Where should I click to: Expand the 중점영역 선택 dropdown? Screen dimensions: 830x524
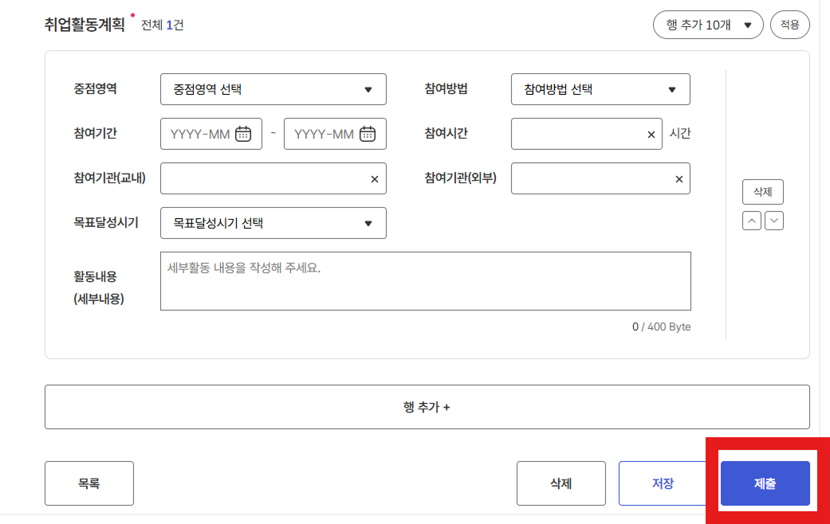coord(273,89)
